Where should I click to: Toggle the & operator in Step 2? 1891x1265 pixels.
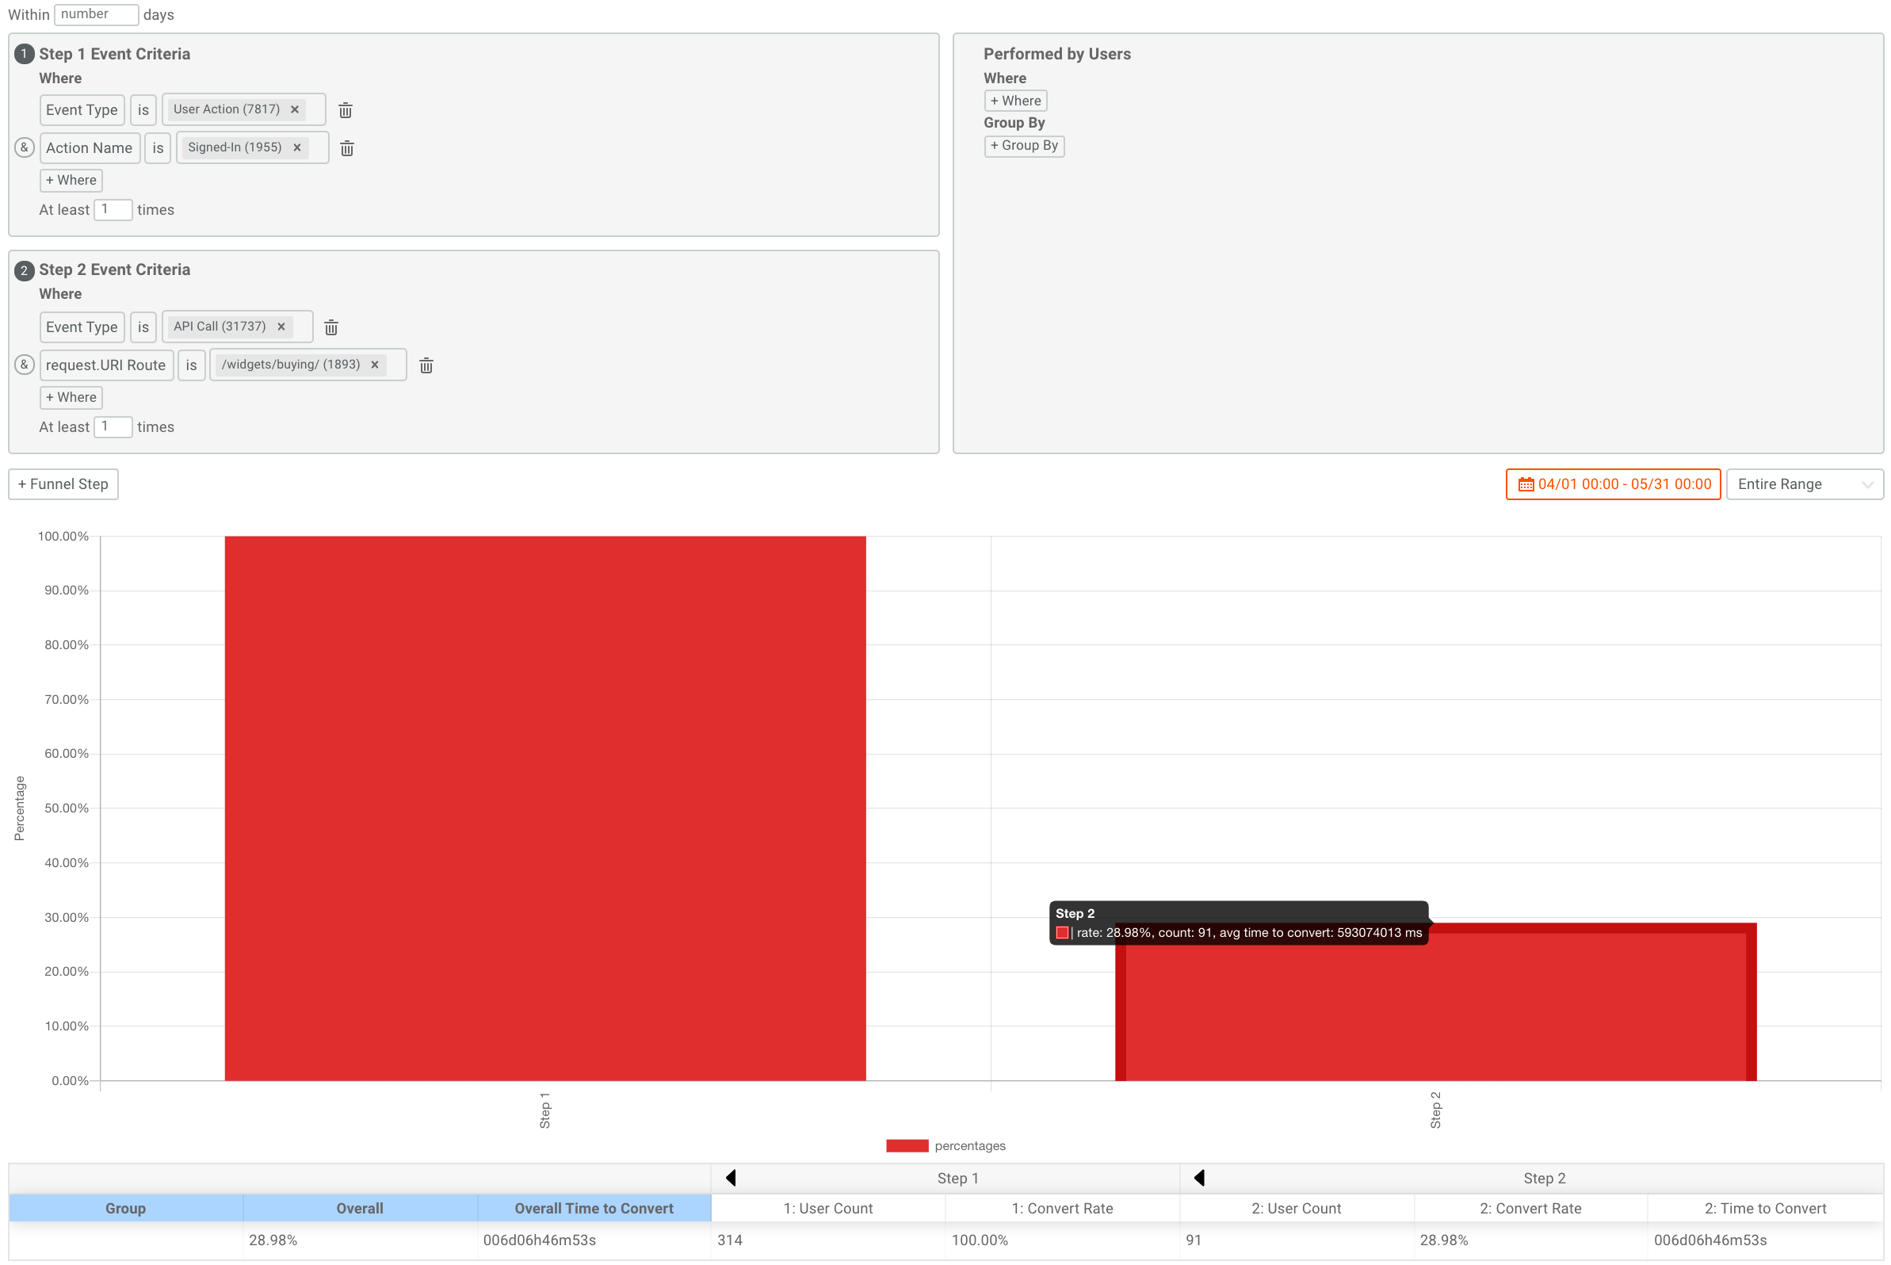25,365
